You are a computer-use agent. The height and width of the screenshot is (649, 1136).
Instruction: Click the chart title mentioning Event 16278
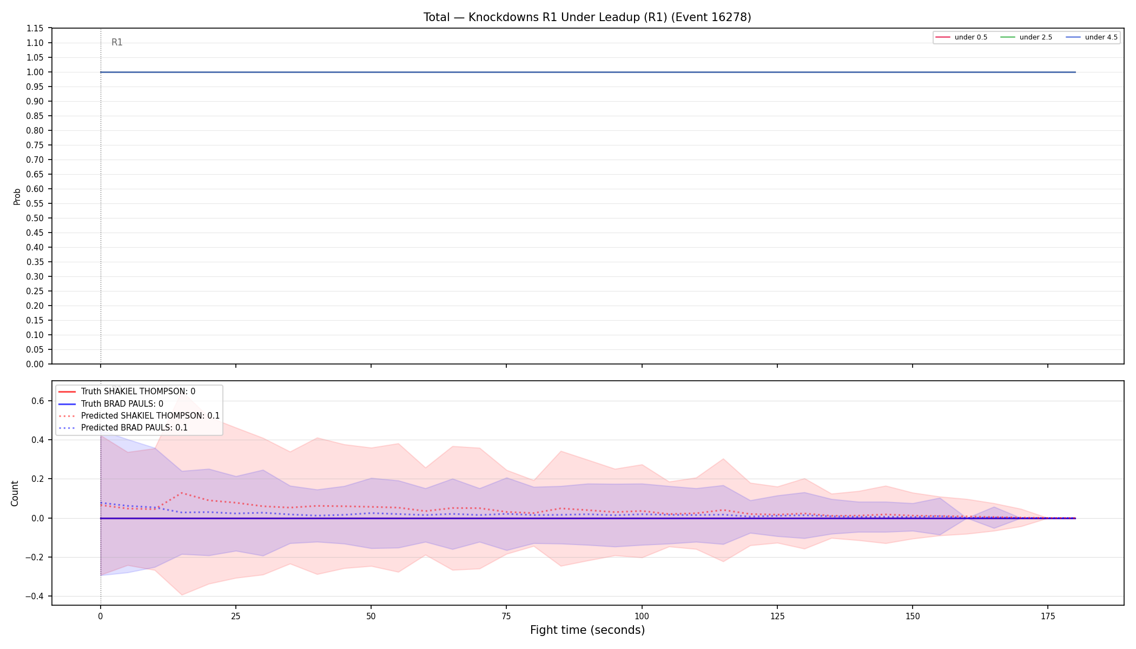[x=587, y=17]
